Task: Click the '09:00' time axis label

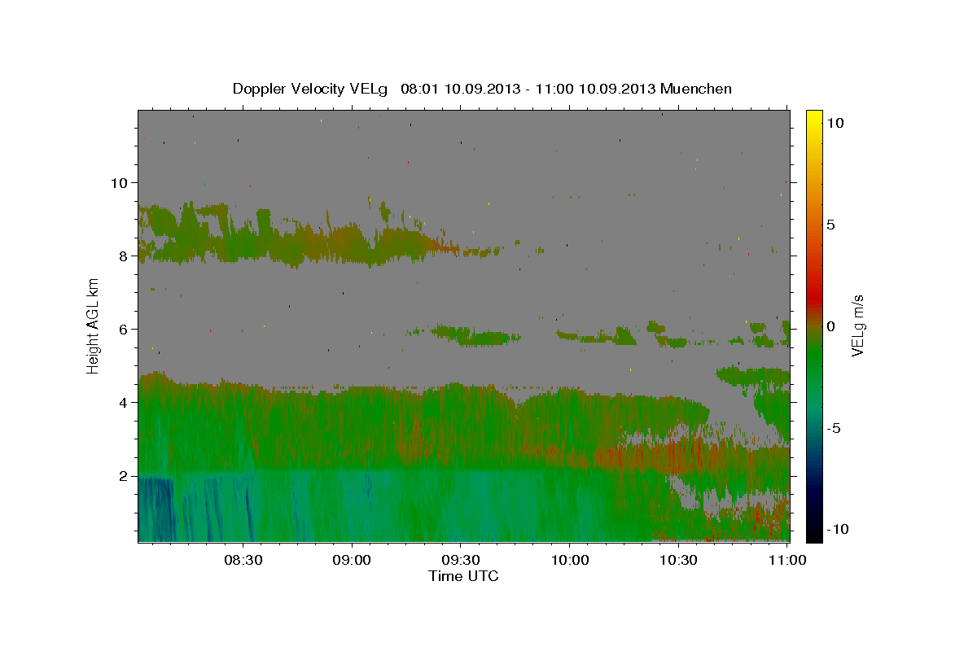Action: click(x=353, y=561)
